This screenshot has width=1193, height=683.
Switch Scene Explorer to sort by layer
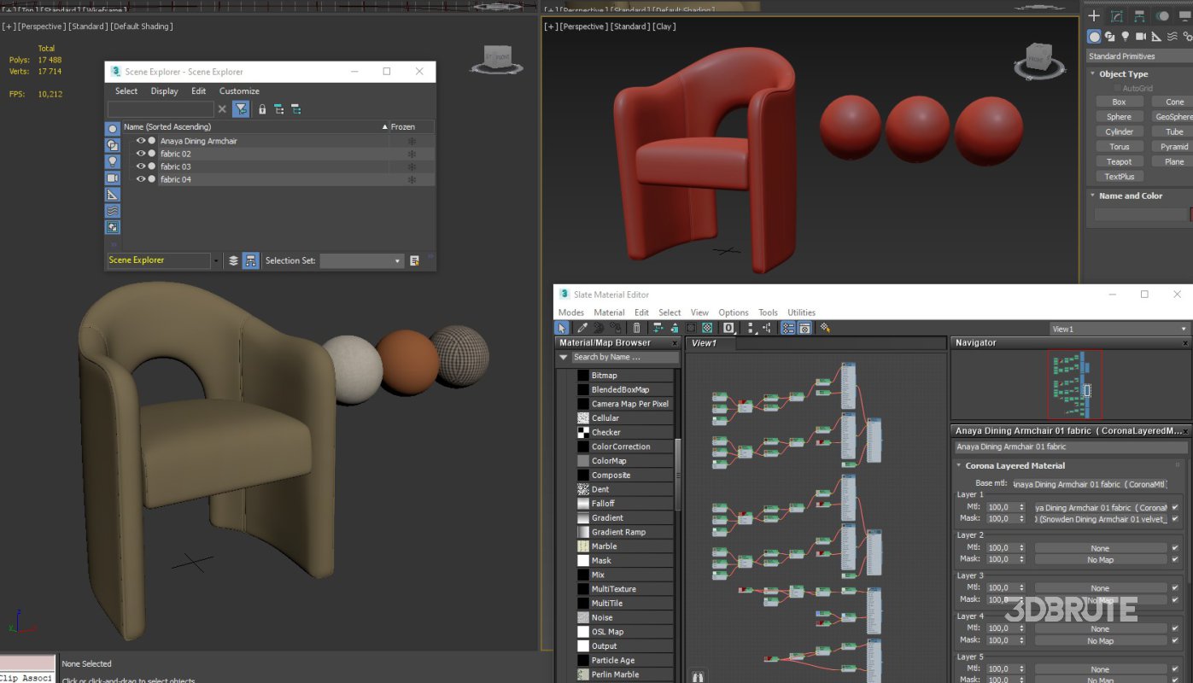[233, 260]
